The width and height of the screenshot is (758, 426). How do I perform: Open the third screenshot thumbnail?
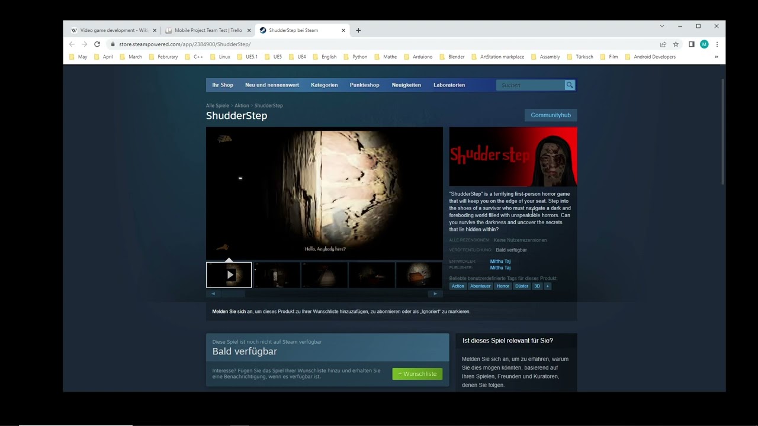[324, 275]
